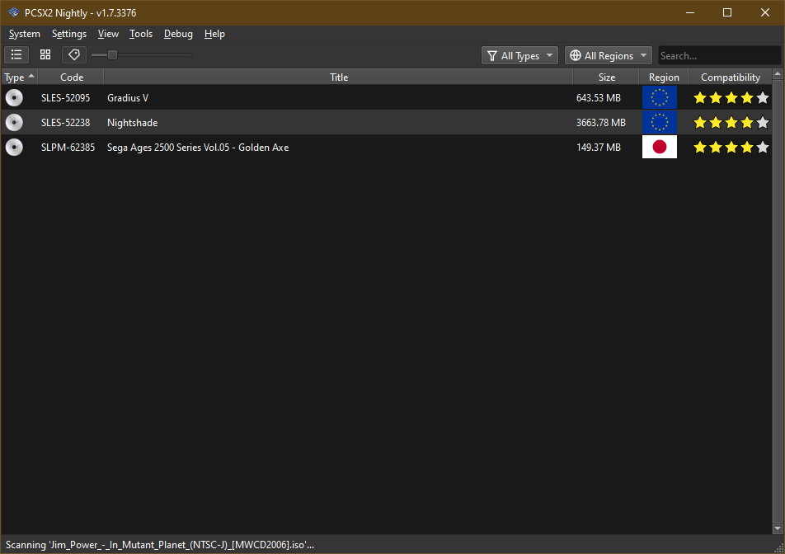Open the Settings menu
Screen dimensions: 785x554
[69, 34]
